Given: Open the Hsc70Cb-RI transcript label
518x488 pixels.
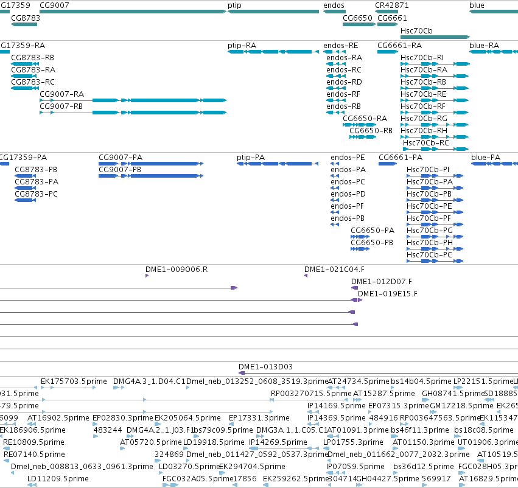Looking at the screenshot, I should [422, 58].
